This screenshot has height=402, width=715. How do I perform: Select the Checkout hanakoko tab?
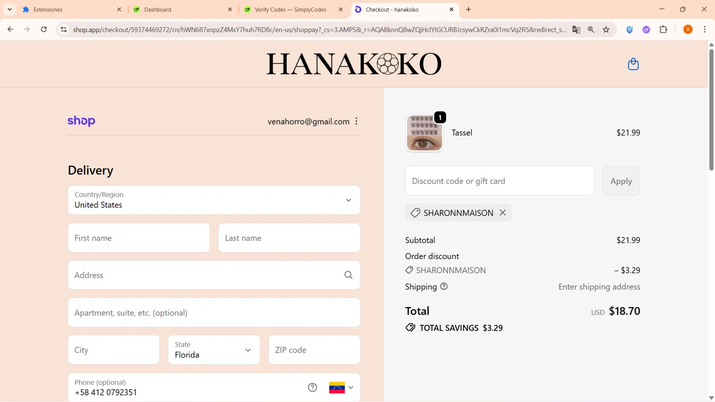(x=404, y=10)
